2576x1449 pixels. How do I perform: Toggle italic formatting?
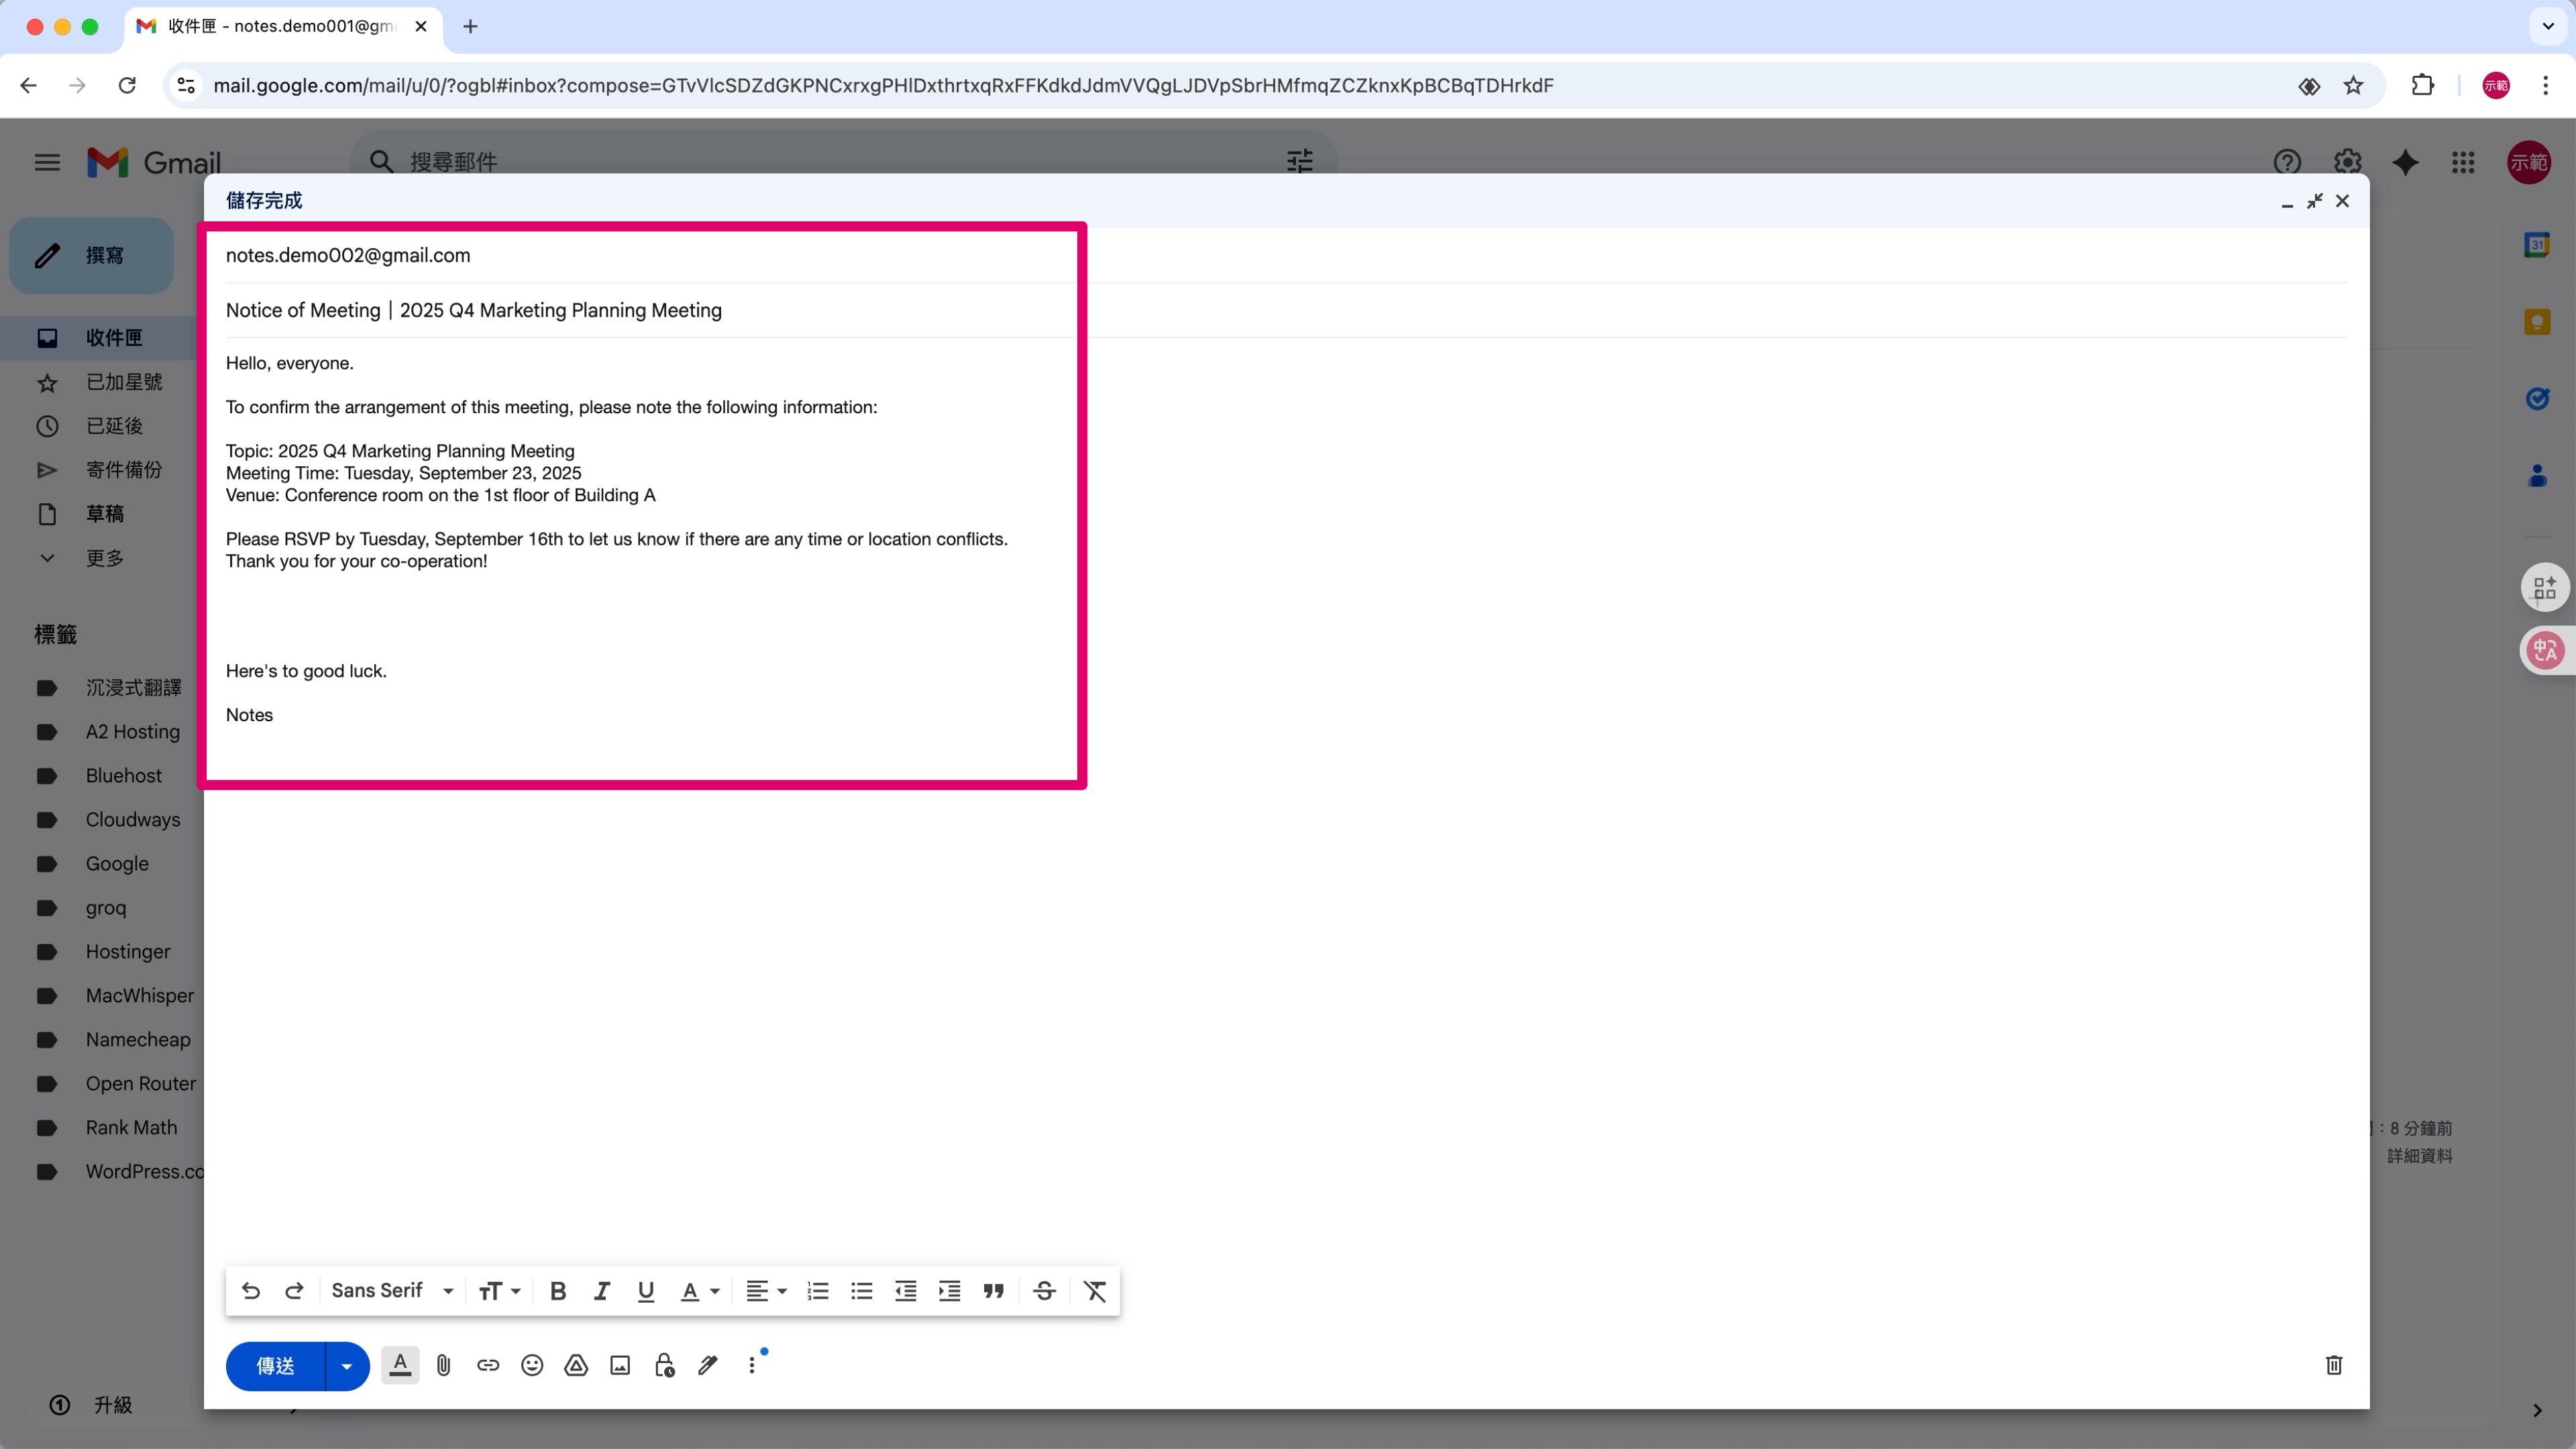pos(602,1291)
